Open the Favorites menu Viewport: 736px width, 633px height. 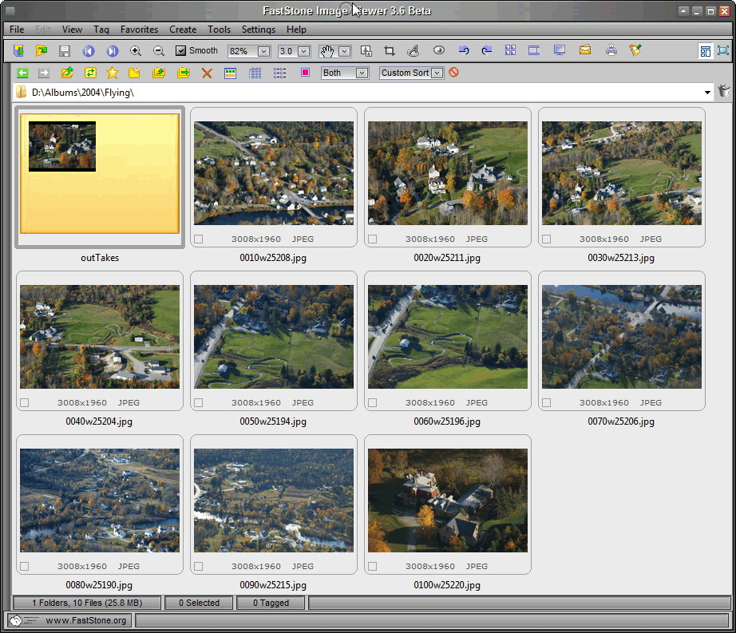coord(139,30)
